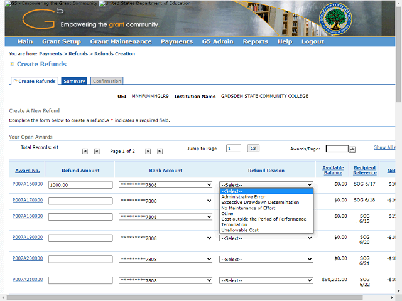Click the previous page arrow icon
The image size is (402, 301).
(x=97, y=151)
